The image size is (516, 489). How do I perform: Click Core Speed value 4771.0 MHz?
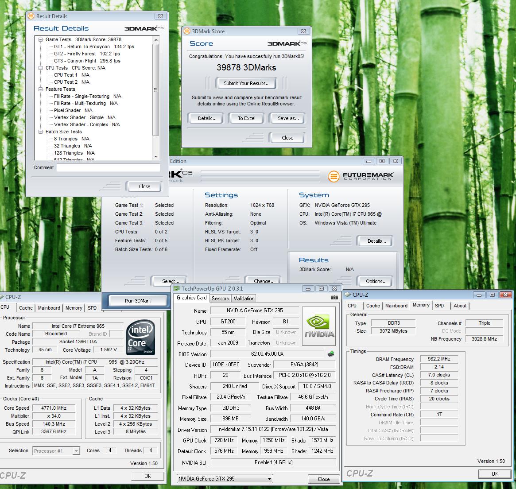[x=54, y=408]
